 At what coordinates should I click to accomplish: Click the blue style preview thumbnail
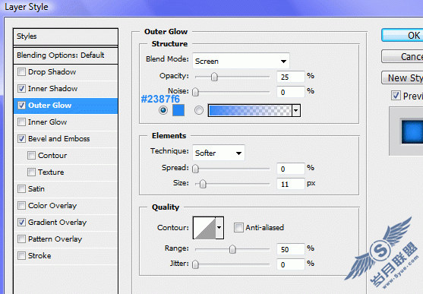coord(412,131)
